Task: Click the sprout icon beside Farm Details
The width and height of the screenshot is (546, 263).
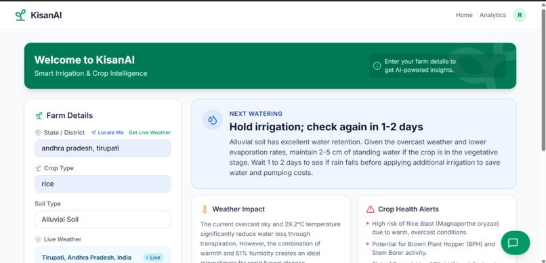Action: (39, 116)
